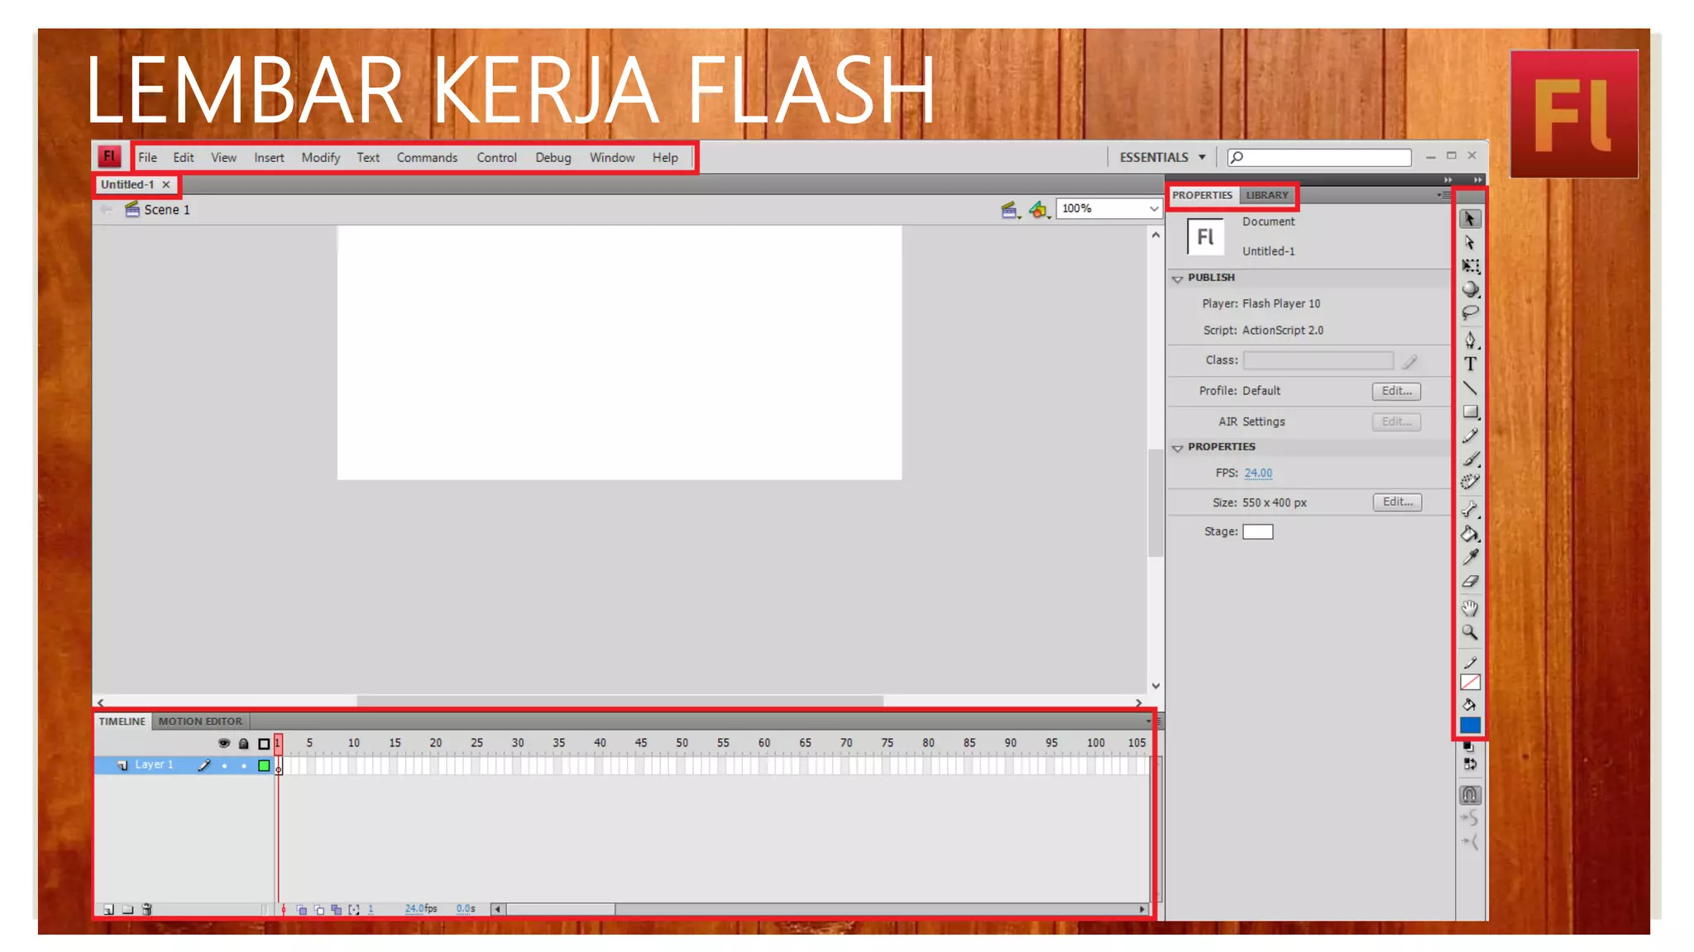
Task: Select the Eyedropper tool
Action: (x=1470, y=558)
